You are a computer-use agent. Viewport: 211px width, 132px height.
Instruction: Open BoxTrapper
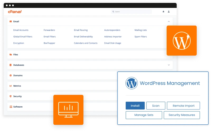[x=49, y=43]
